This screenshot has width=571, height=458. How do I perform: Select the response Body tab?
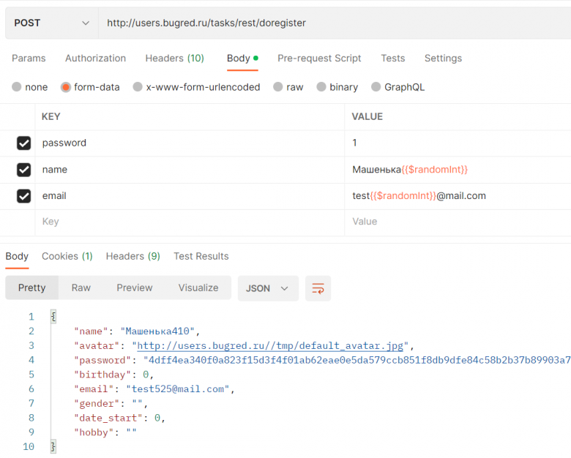click(17, 256)
